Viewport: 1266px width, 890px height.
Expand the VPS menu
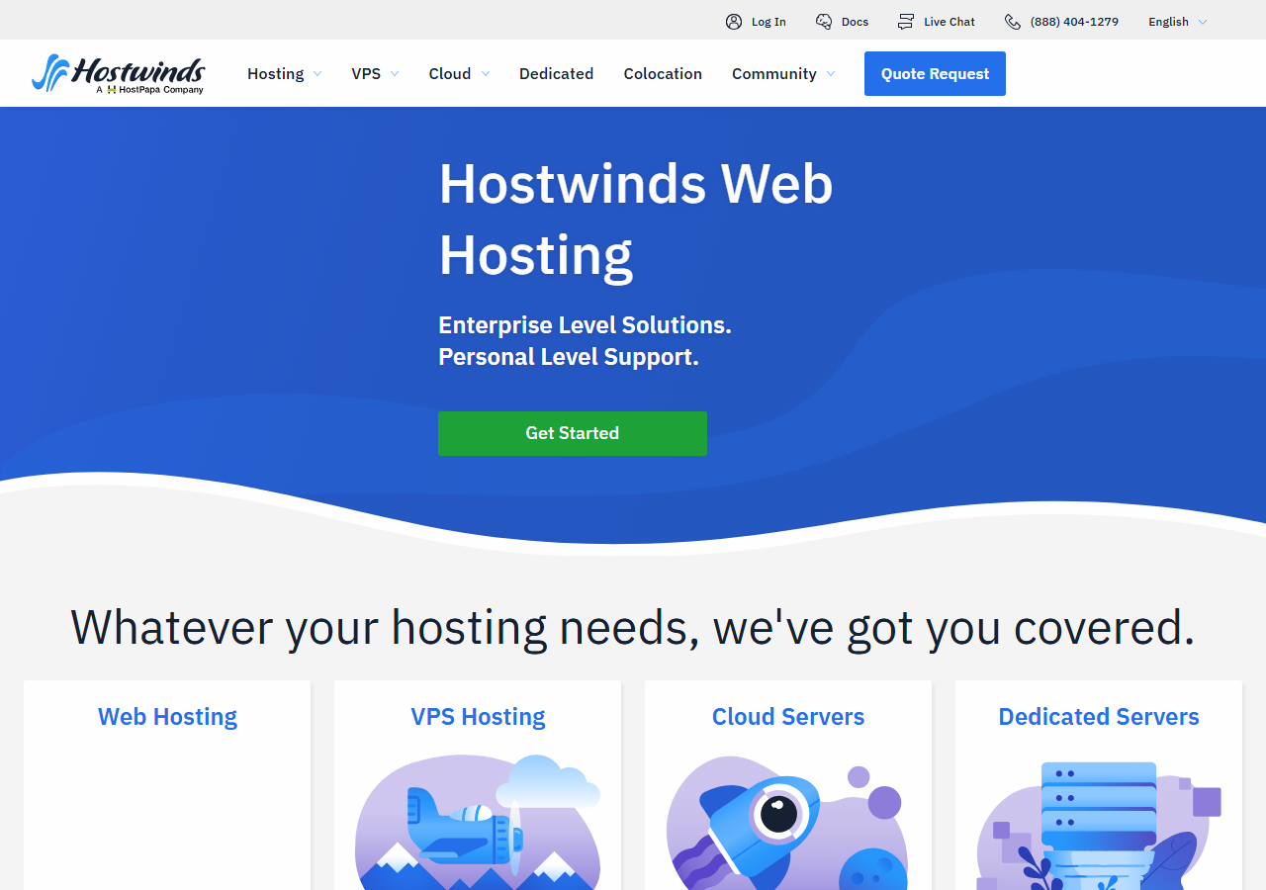375,74
